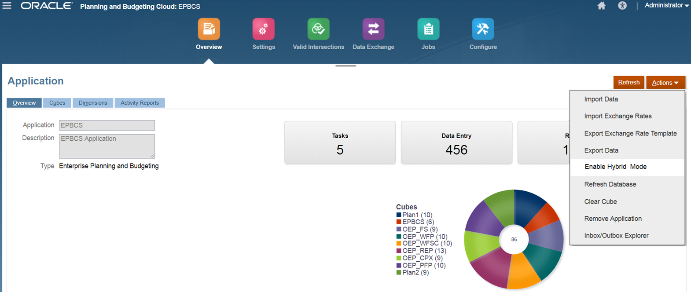Click the Refresh button
This screenshot has width=691, height=292.
point(629,83)
